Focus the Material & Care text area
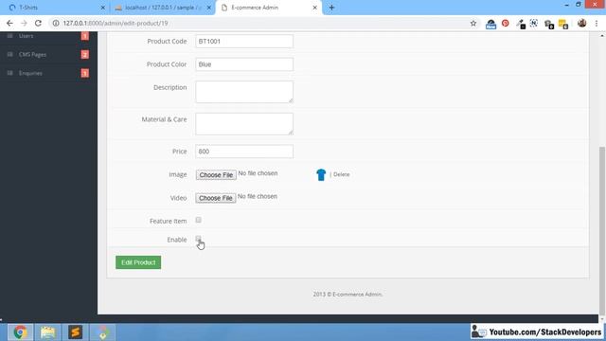This screenshot has height=341, width=606. tap(244, 124)
